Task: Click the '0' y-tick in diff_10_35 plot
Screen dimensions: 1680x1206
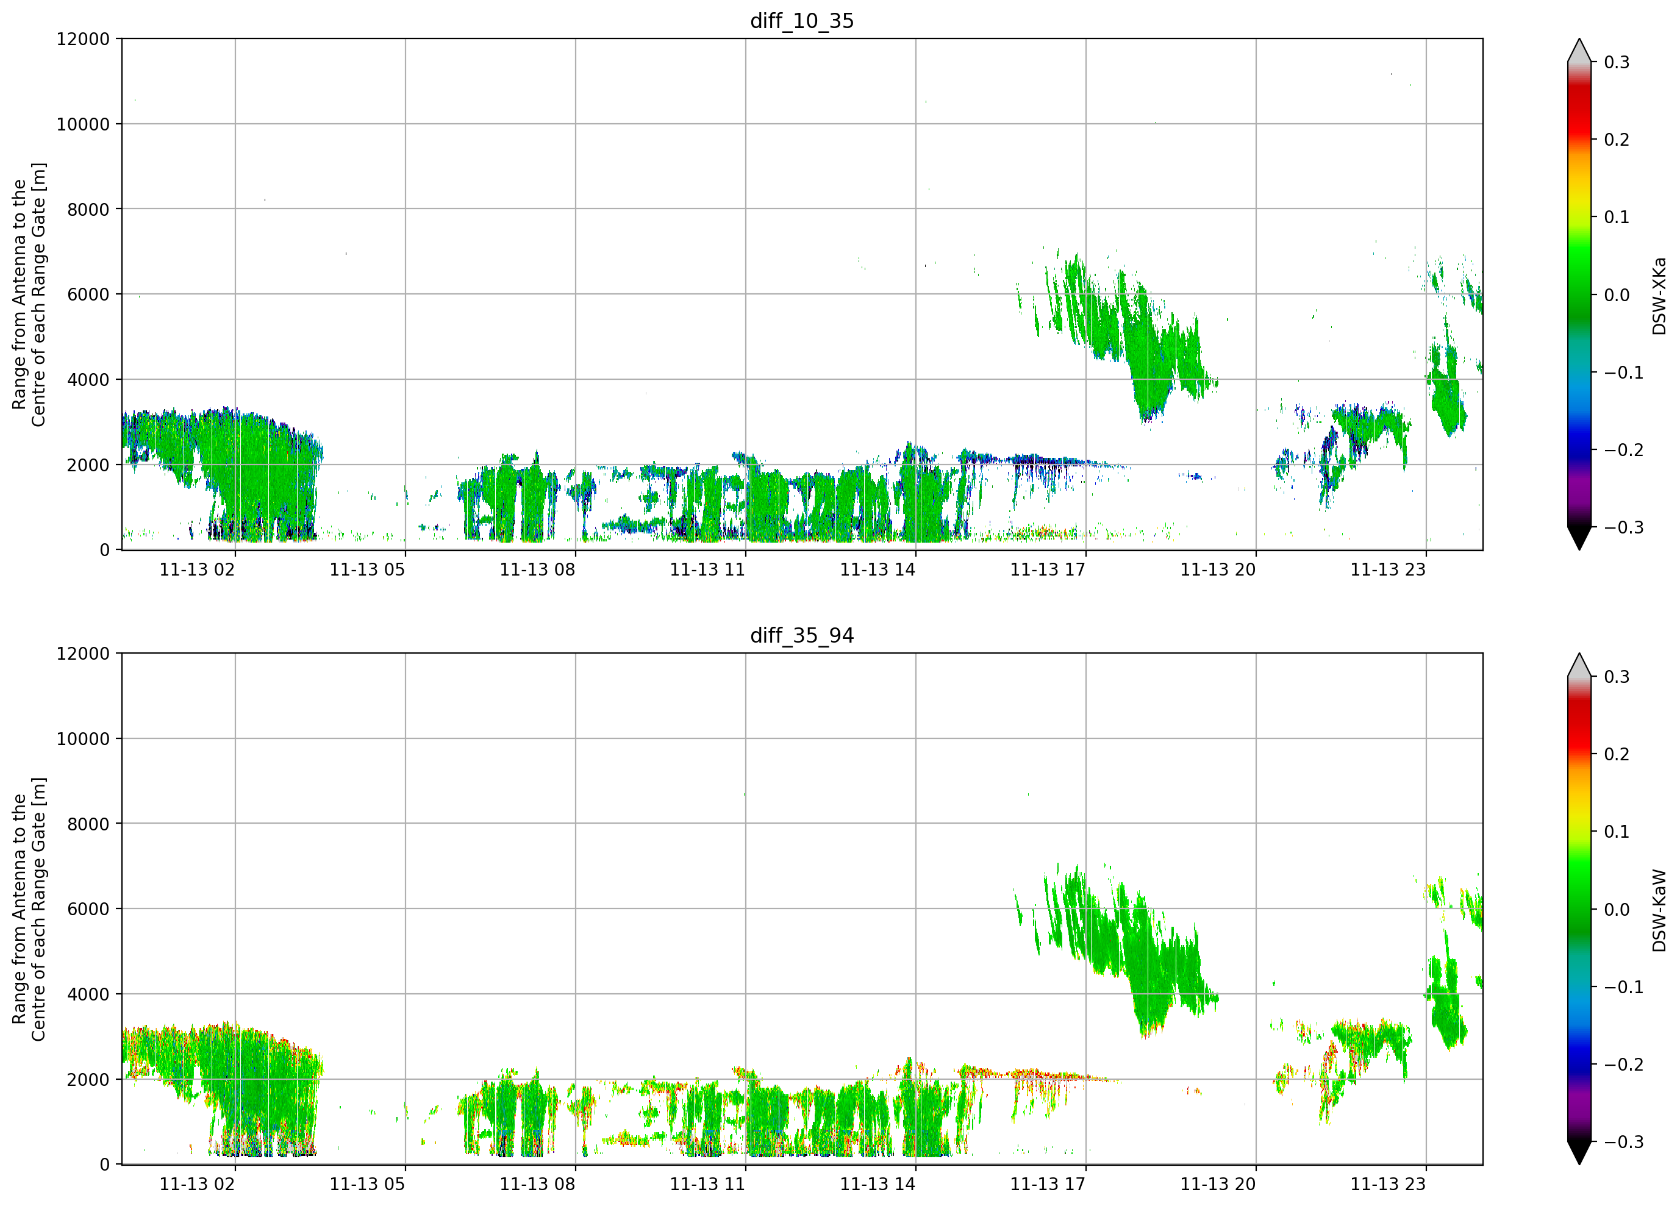Action: tap(104, 551)
